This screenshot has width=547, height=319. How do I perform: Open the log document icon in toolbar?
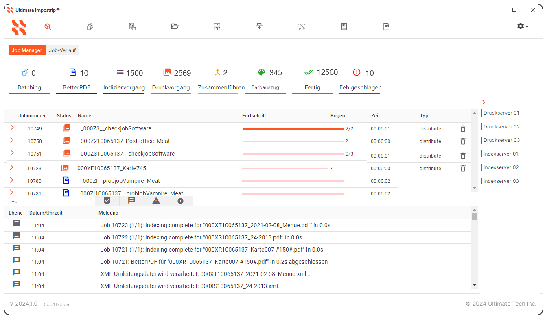pyautogui.click(x=344, y=26)
